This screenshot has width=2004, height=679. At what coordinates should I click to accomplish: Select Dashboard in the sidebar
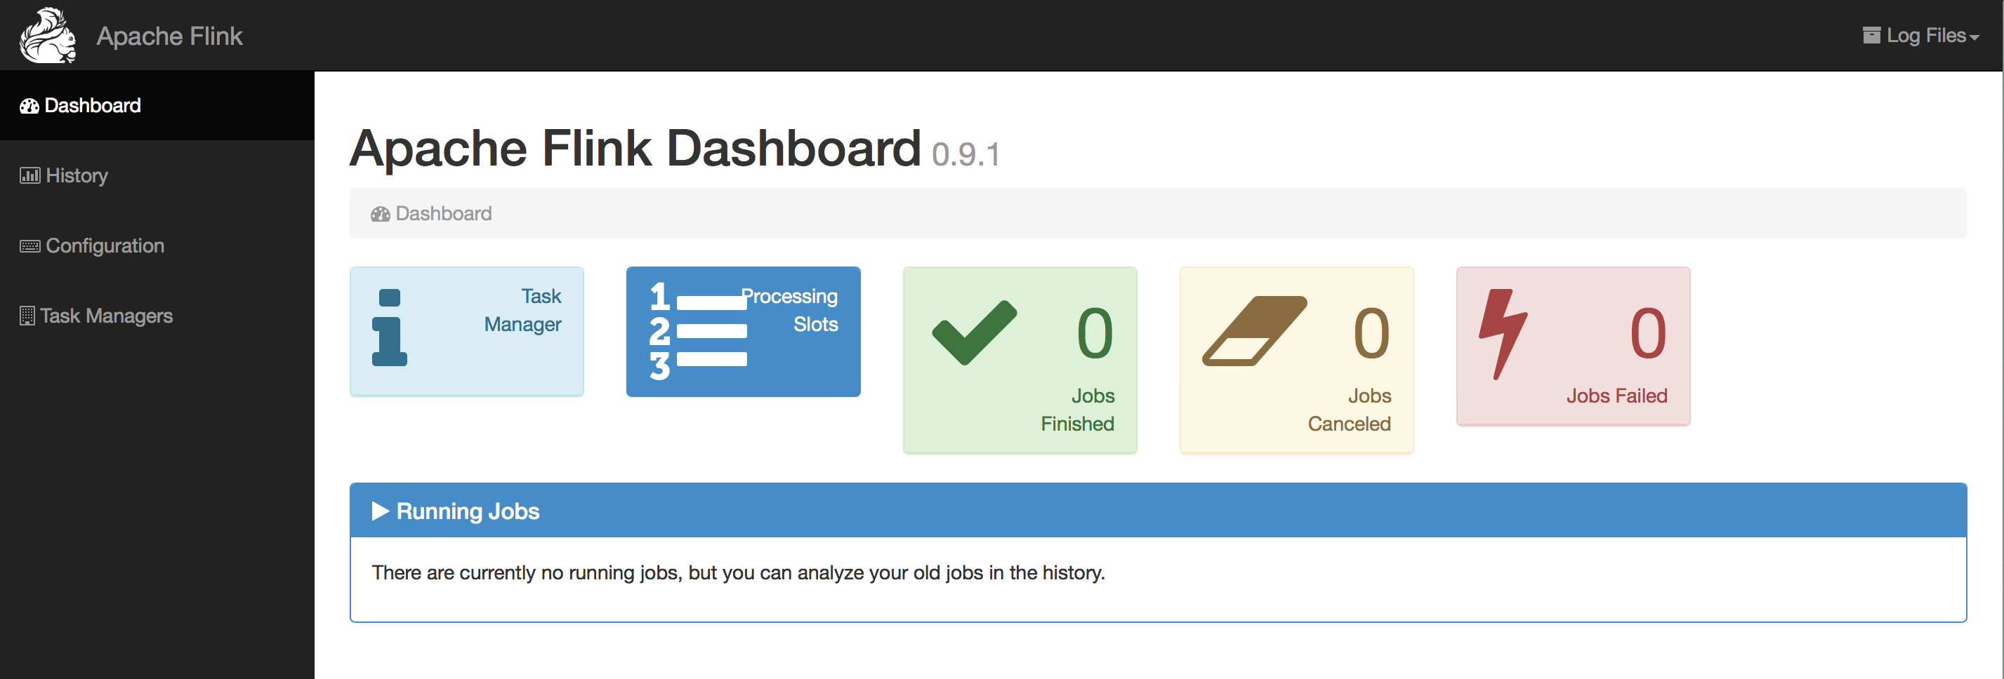coord(157,106)
